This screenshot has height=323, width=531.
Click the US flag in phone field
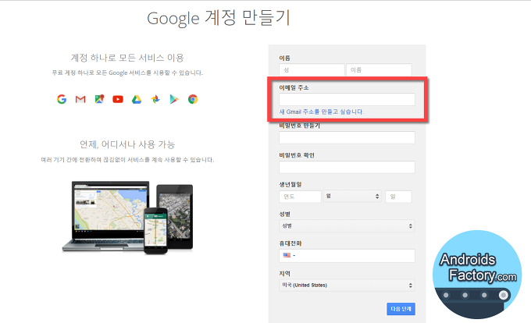pos(287,255)
